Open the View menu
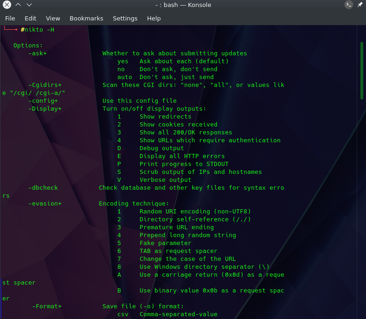The image size is (366, 319). [53, 19]
